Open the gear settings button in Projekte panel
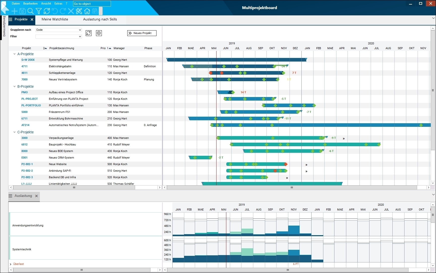Image resolution: width=436 pixels, height=273 pixels. click(99, 33)
